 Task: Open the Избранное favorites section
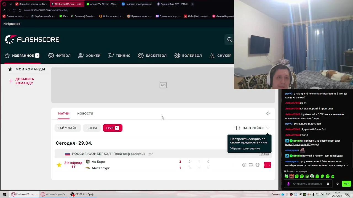click(x=22, y=56)
